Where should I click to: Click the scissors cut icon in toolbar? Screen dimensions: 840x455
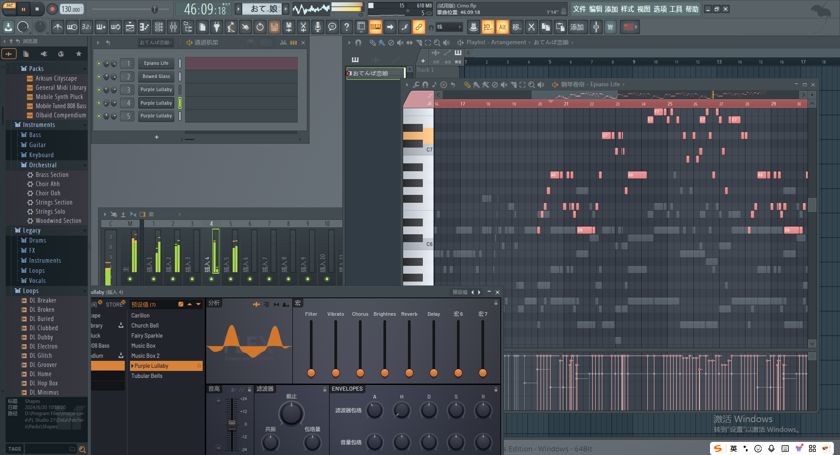tap(303, 27)
